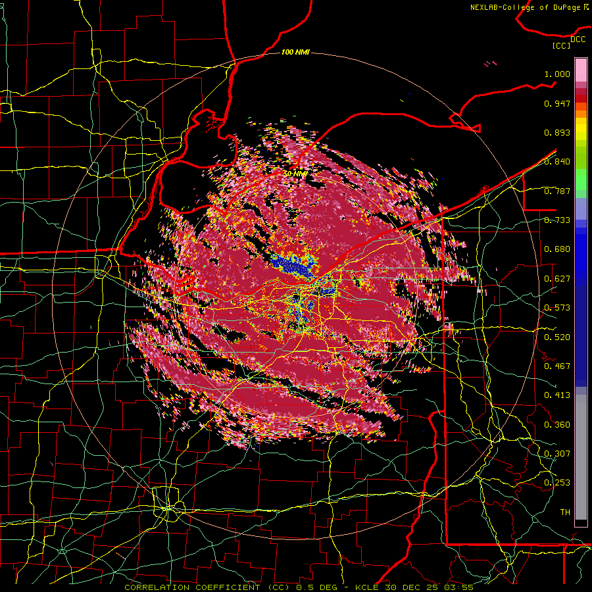The height and width of the screenshot is (592, 592).
Task: Click the 0.680 legend value
Action: pos(557,249)
